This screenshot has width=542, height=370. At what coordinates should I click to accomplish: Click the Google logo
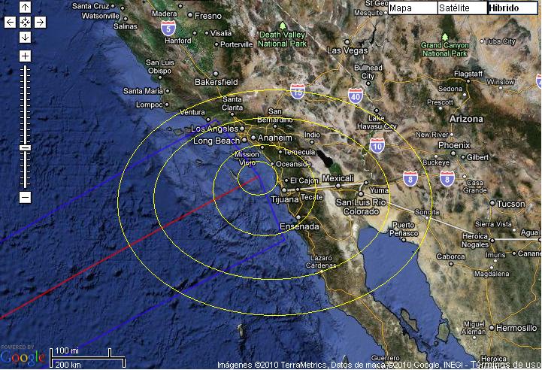tap(23, 357)
